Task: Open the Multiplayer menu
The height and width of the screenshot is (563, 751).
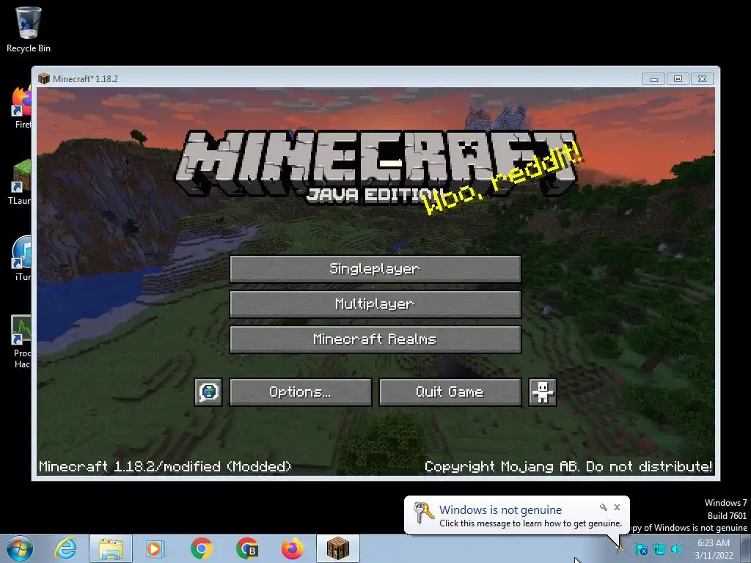Action: (375, 304)
